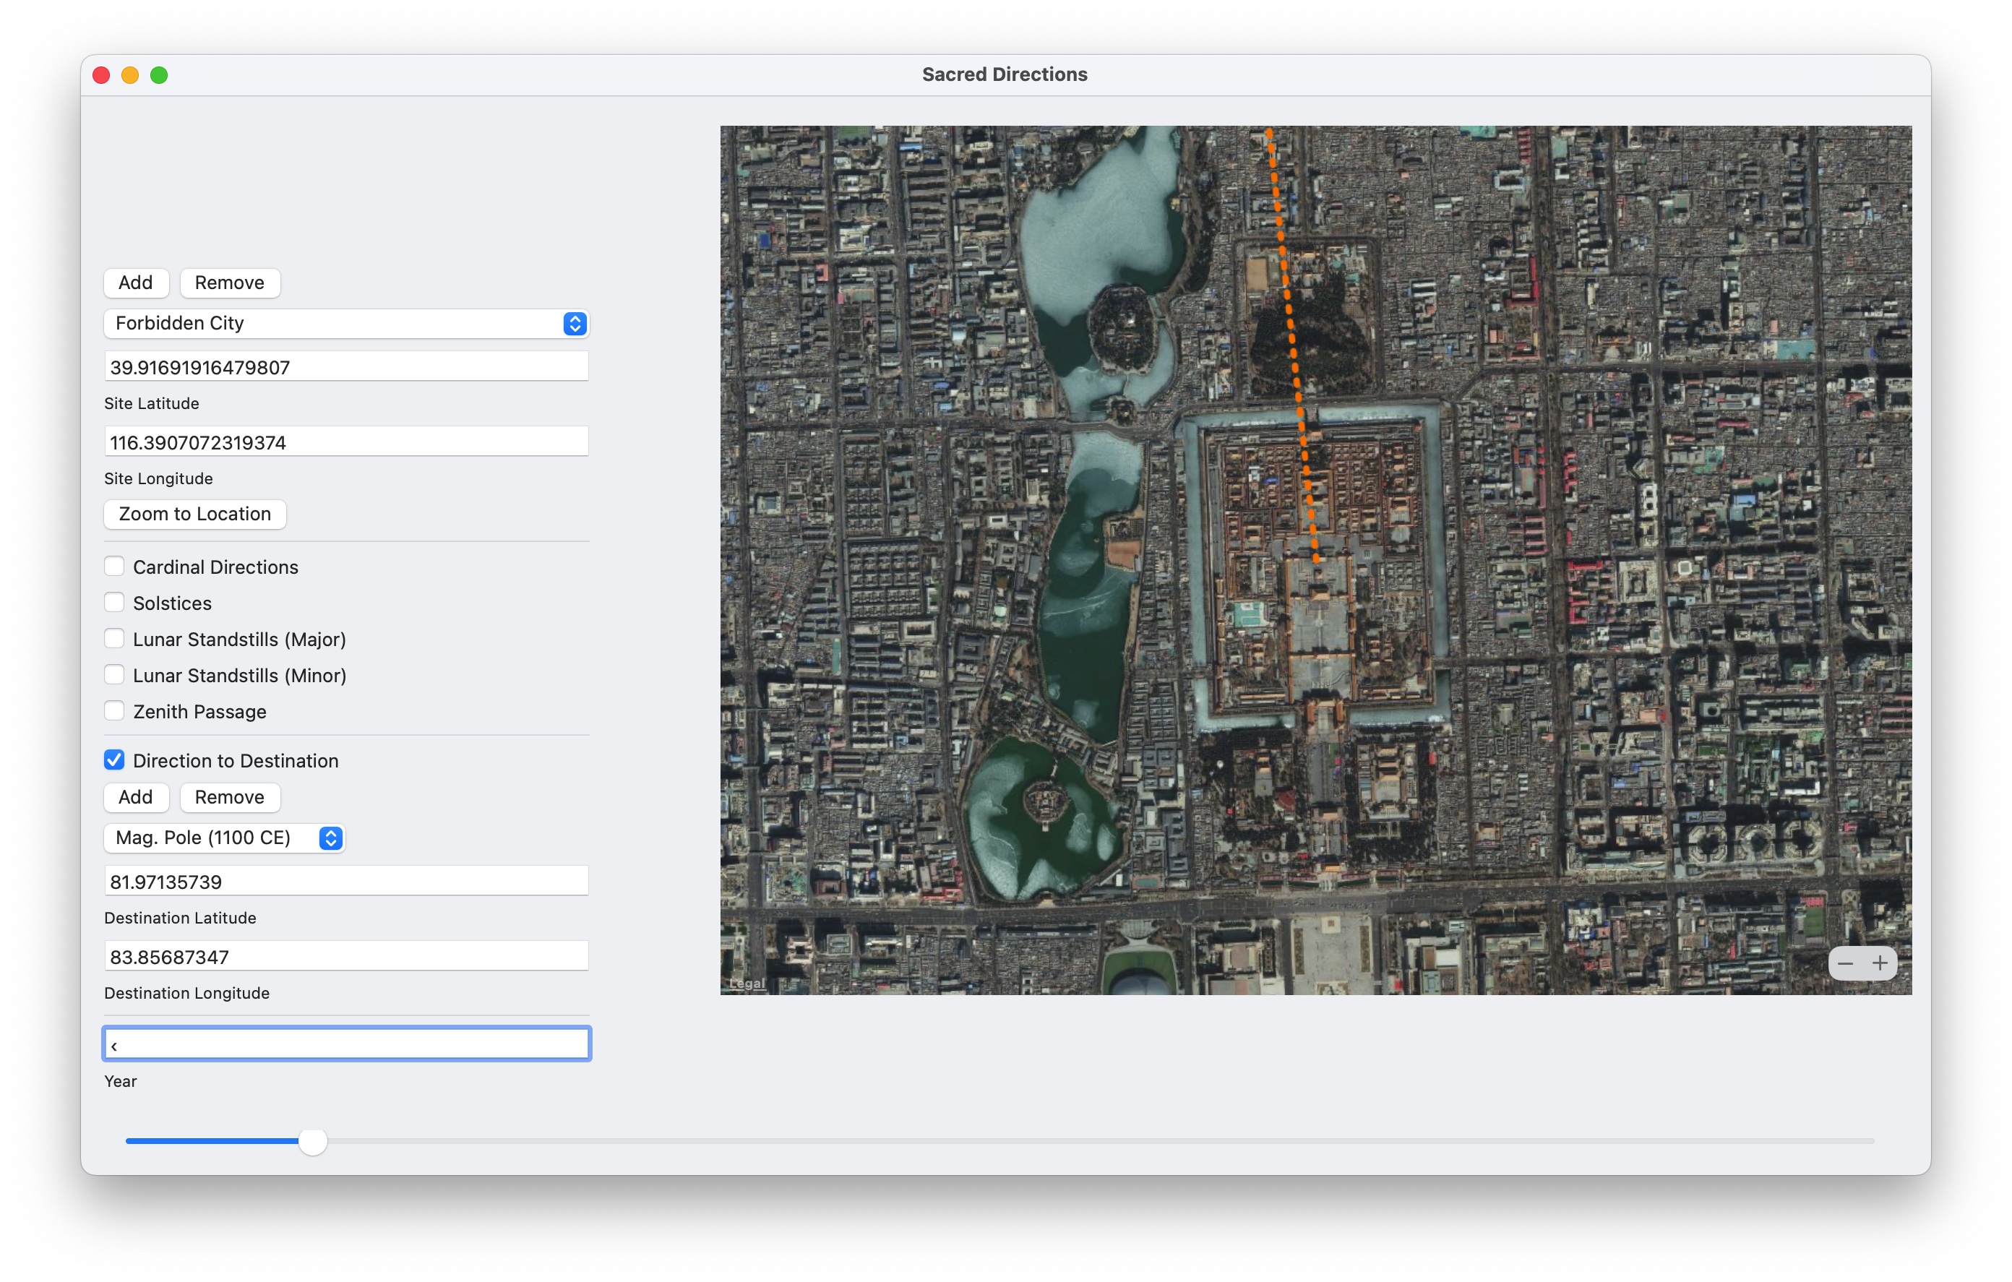Toggle Lunar Standstills (Major) checkbox

point(114,639)
